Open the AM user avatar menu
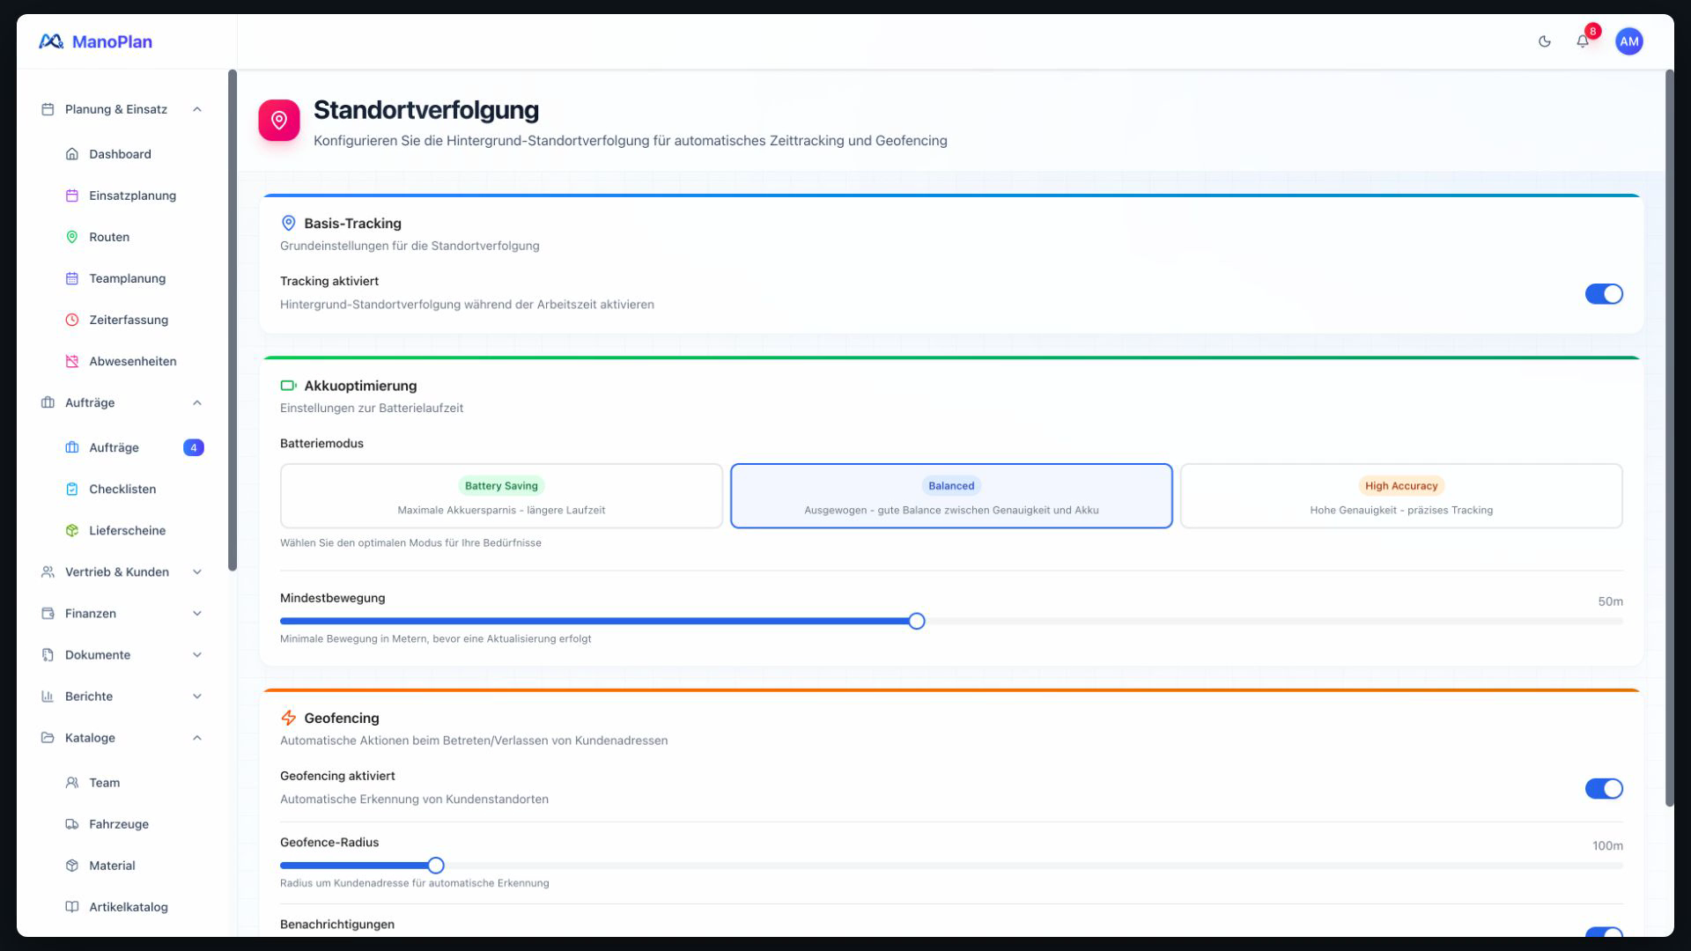The image size is (1691, 951). coord(1629,41)
